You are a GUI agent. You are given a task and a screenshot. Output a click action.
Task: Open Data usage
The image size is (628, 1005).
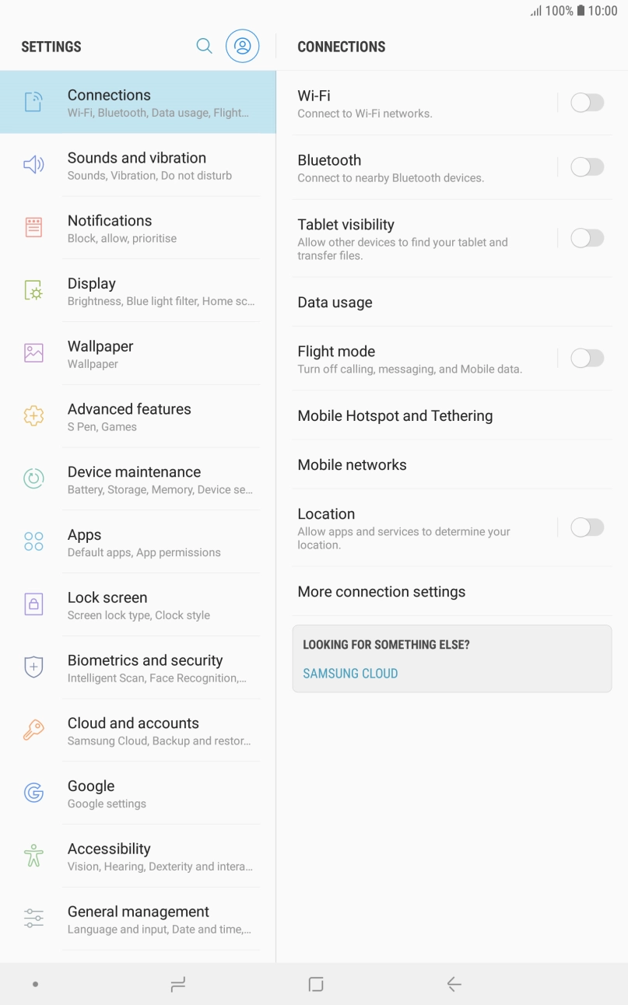click(x=335, y=303)
